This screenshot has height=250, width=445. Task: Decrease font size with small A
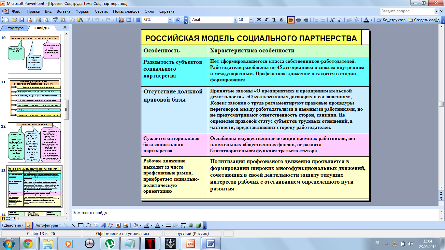[340, 20]
